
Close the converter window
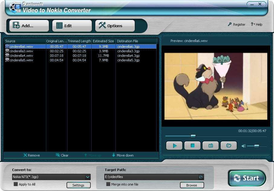[x=260, y=4]
